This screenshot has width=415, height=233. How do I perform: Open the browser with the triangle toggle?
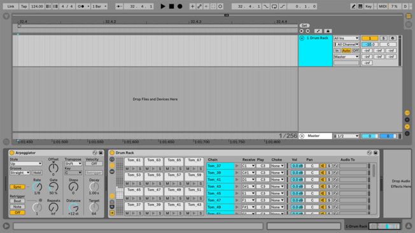click(x=6, y=17)
